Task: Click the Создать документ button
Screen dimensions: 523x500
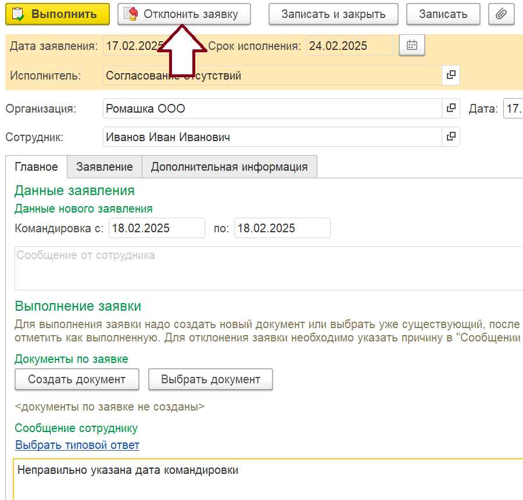Action: [77, 379]
